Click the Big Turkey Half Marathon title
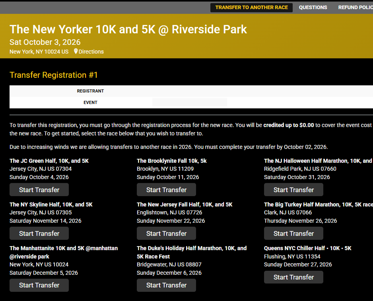 pyautogui.click(x=318, y=205)
